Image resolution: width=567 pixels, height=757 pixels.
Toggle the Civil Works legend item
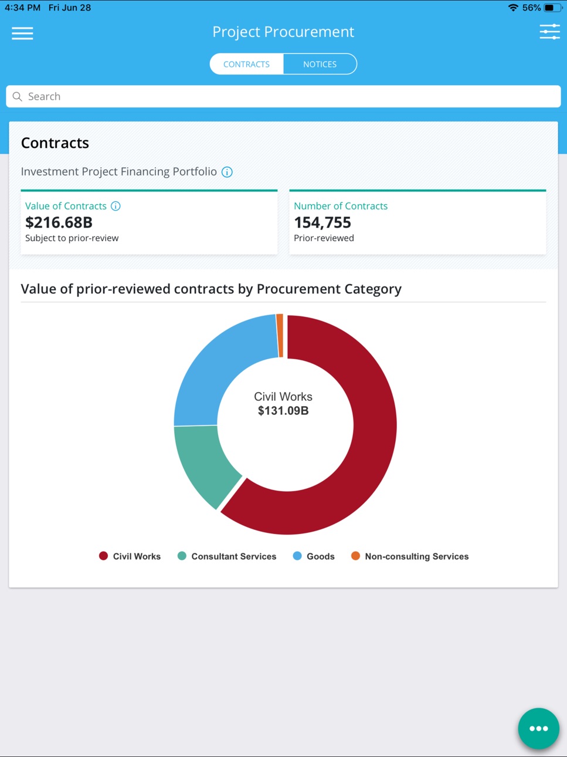pyautogui.click(x=130, y=556)
